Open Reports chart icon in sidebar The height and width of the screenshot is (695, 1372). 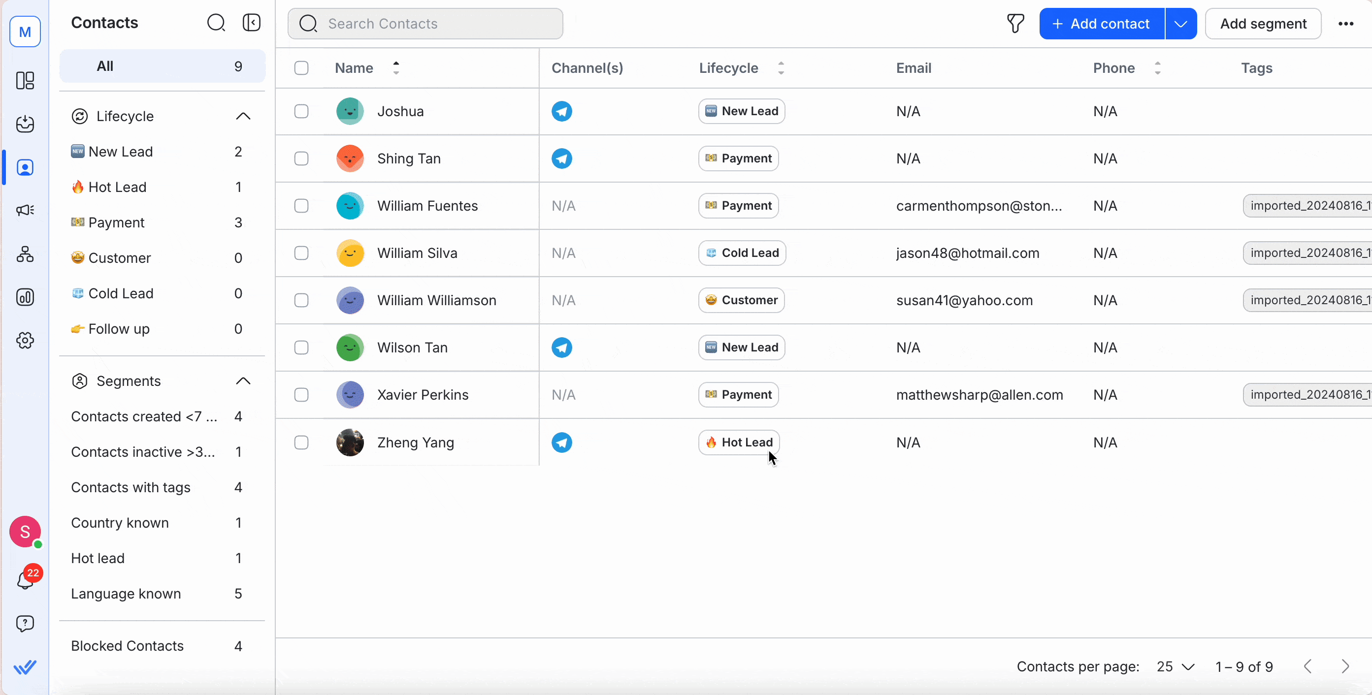[x=25, y=297]
